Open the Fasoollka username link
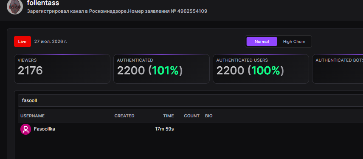Viewport: 363px width, 159px height. click(45, 129)
